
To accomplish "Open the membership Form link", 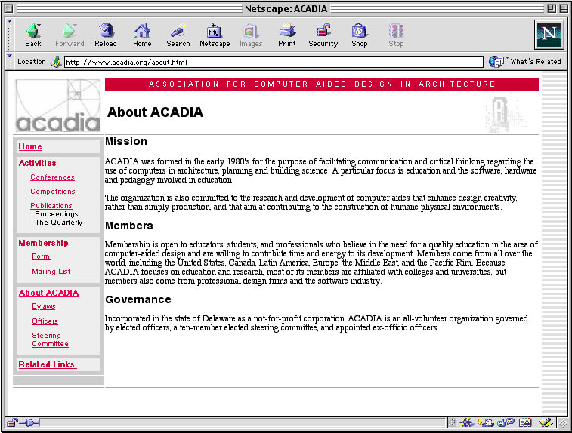I will [42, 256].
